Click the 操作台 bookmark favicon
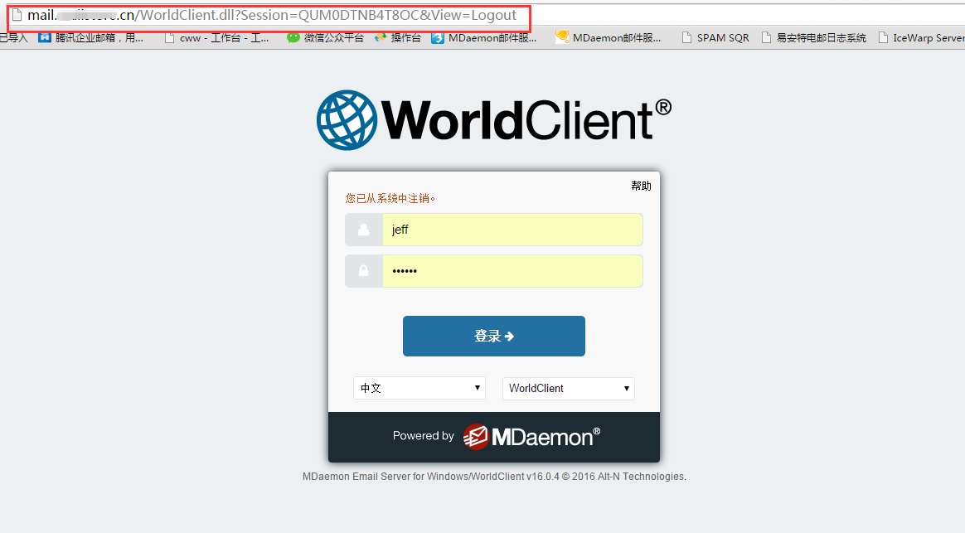This screenshot has height=533, width=965. click(381, 37)
